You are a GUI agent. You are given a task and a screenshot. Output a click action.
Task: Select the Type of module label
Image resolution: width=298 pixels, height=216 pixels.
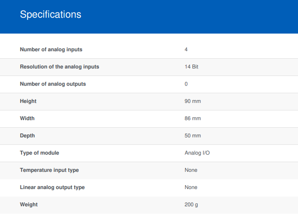[x=39, y=153]
